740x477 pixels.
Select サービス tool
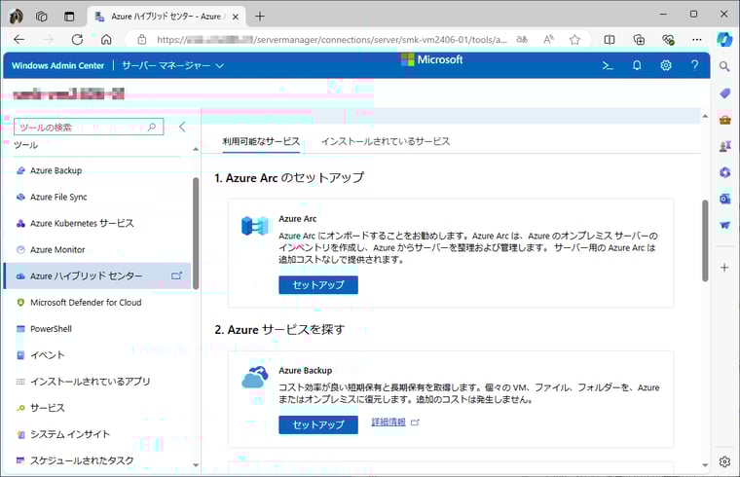pos(97,408)
